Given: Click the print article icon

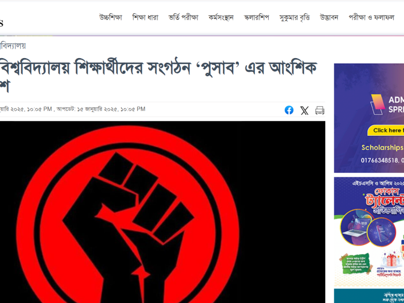Looking at the screenshot, I should (320, 111).
